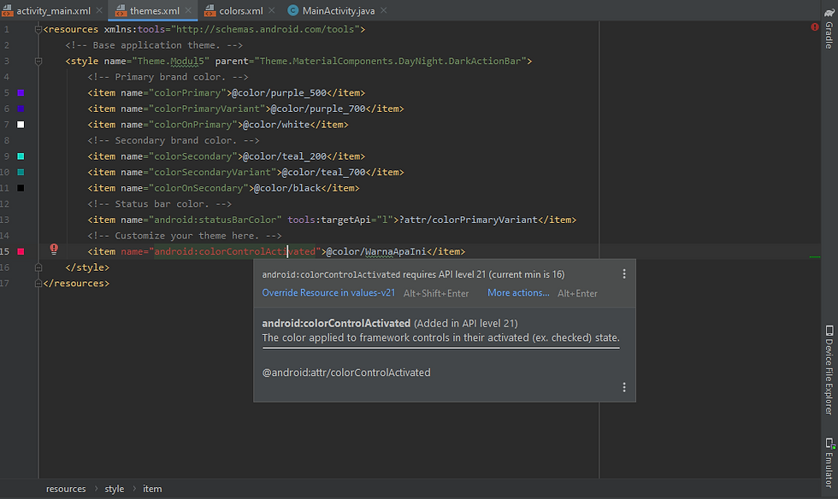Viewport: 838px width, 499px height.
Task: Click the teal_200 color swatch in gutter
Action: 21,156
